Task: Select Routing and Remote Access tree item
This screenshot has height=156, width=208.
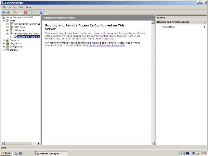Action: 29,37
